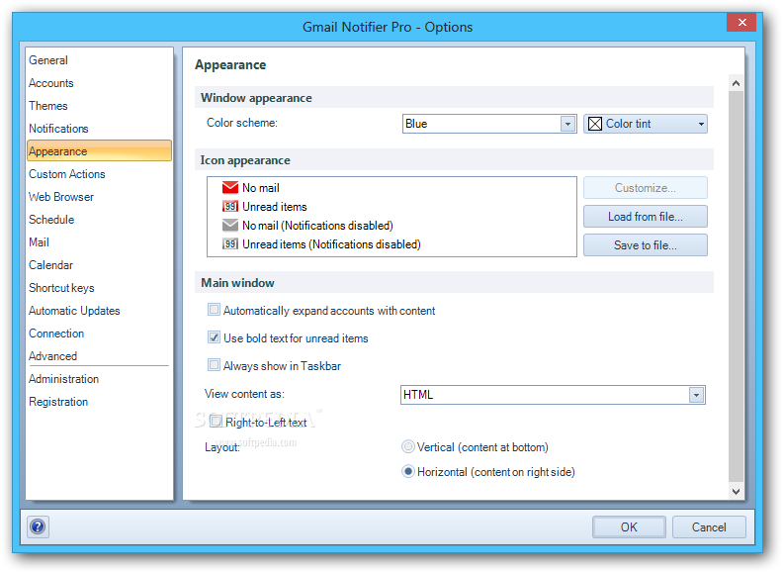The image size is (783, 573).
Task: Click Load from file... button
Action: 646,217
